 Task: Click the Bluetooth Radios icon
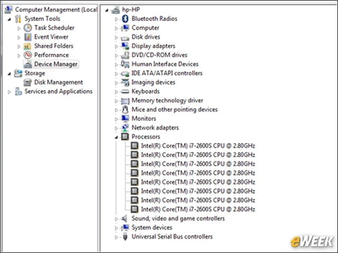pyautogui.click(x=125, y=19)
